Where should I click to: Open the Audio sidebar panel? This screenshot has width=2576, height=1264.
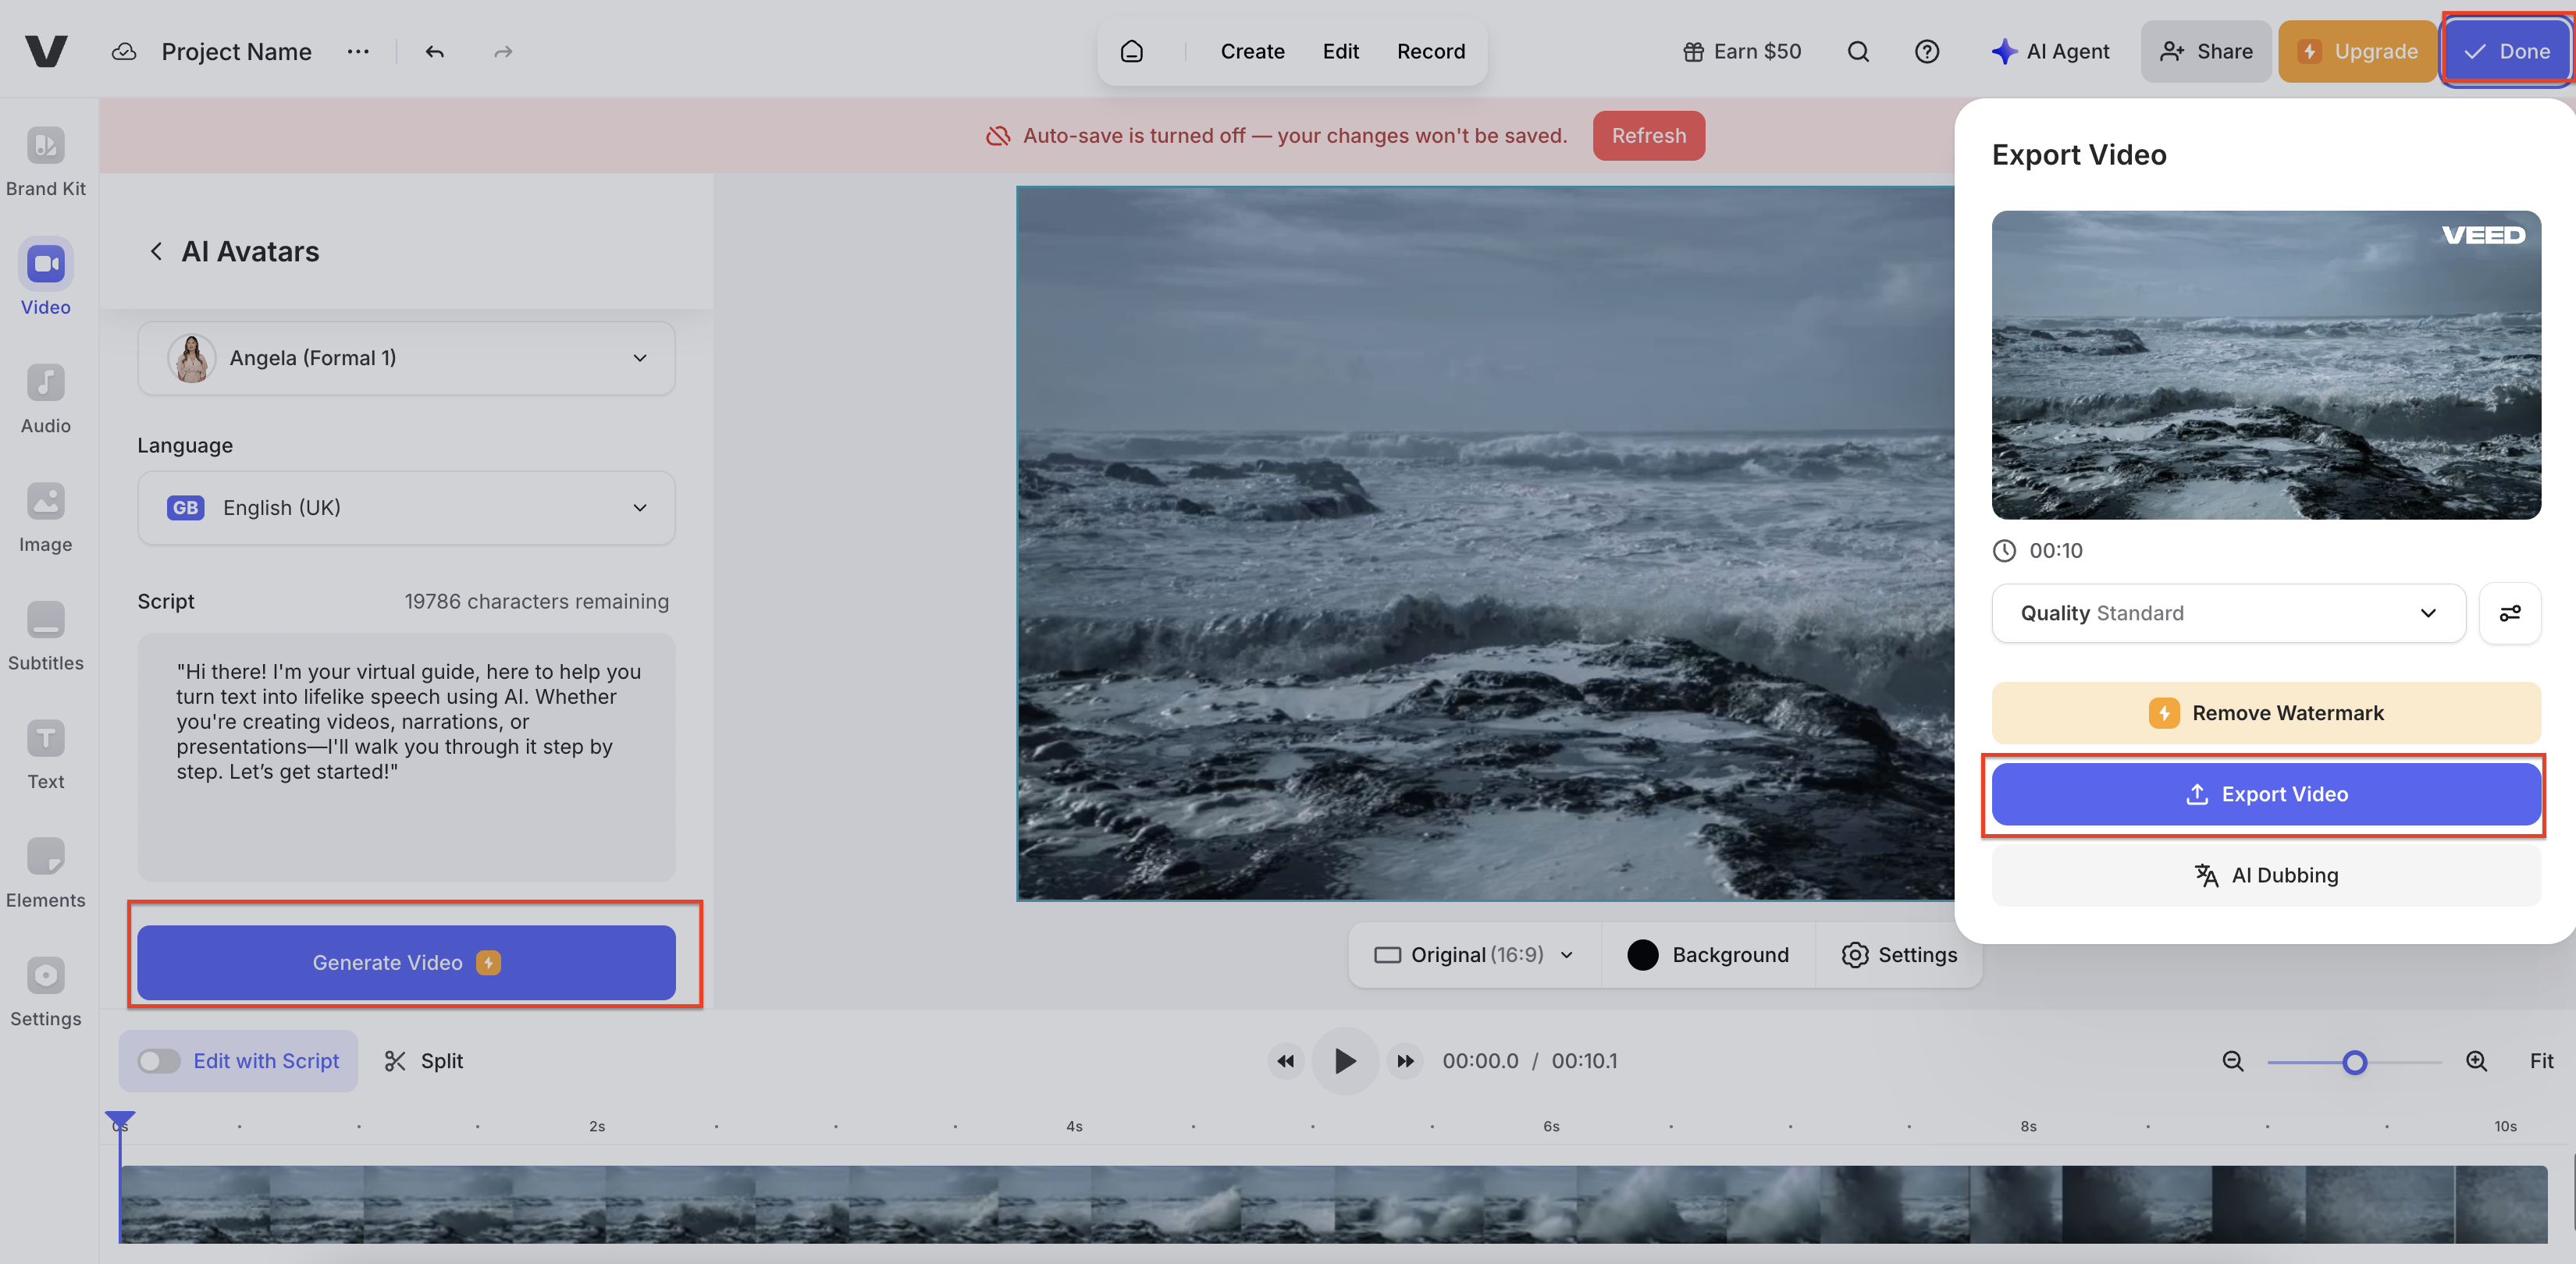coord(45,399)
